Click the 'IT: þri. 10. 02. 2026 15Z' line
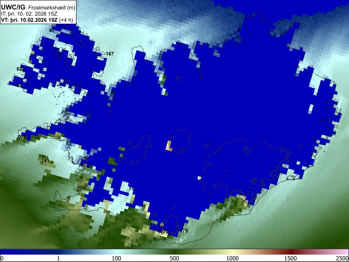The width and height of the screenshot is (349, 262). (x=29, y=14)
